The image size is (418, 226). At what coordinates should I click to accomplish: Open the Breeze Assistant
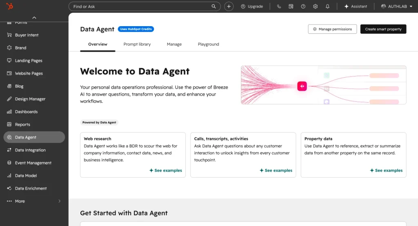click(x=356, y=7)
